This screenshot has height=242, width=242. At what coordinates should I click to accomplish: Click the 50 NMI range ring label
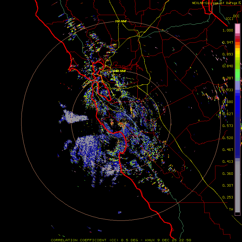tap(121, 71)
